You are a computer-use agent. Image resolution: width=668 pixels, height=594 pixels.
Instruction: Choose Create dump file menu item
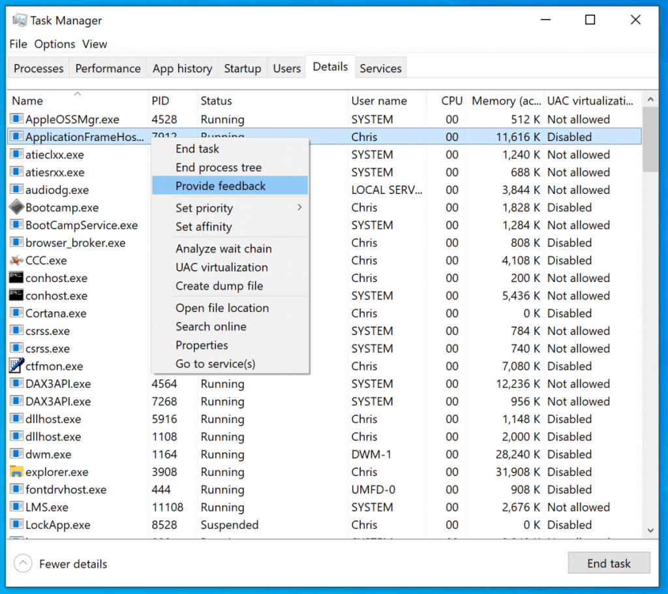coord(230,286)
